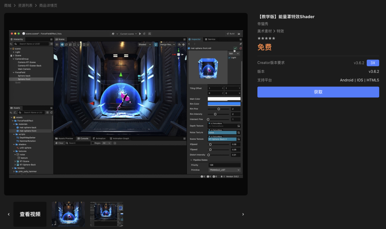Image resolution: width=386 pixels, height=229 pixels.
Task: Click the Clear button in Console
Action: [59, 143]
